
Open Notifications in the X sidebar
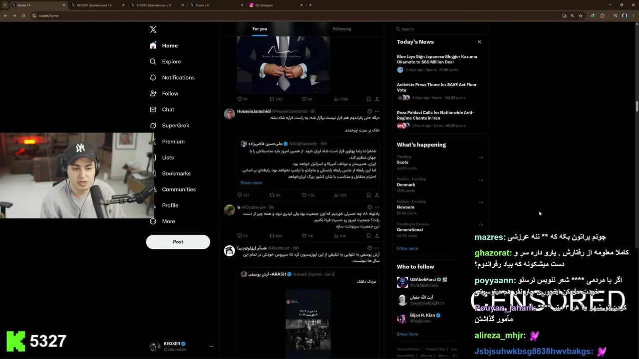pyautogui.click(x=172, y=77)
